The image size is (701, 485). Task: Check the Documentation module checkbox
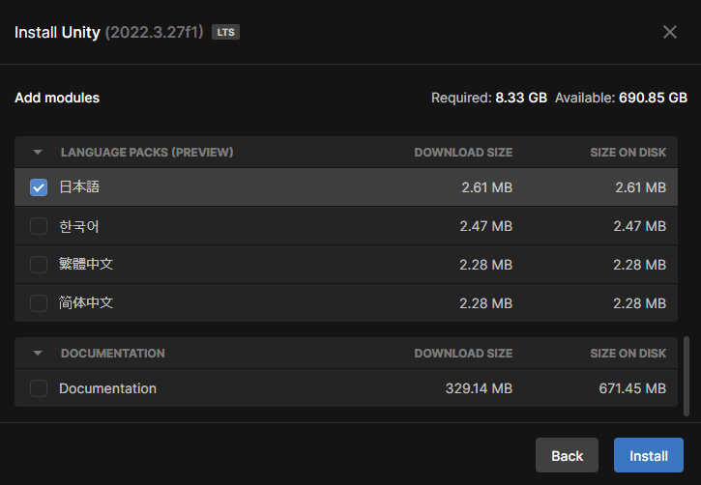(39, 388)
